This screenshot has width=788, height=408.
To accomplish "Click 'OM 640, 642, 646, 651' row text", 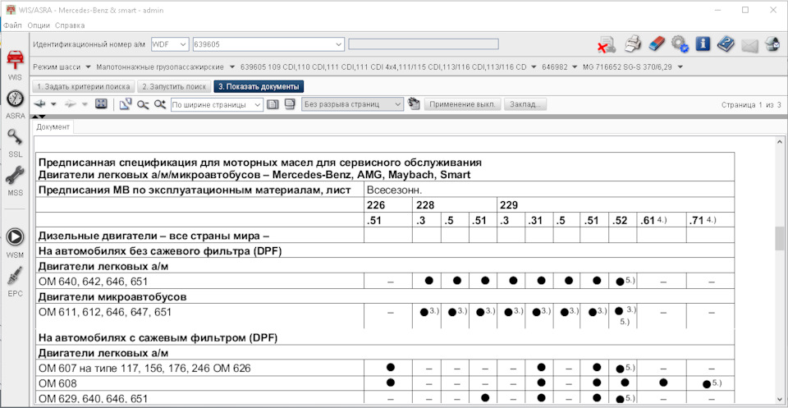I will click(x=93, y=282).
